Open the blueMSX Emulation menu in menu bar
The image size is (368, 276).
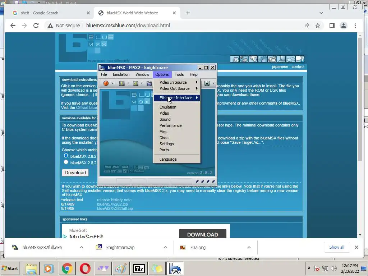[x=121, y=74]
